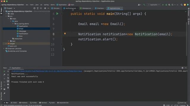Collapse the src folder
190x106 pixels.
coord(6,16)
